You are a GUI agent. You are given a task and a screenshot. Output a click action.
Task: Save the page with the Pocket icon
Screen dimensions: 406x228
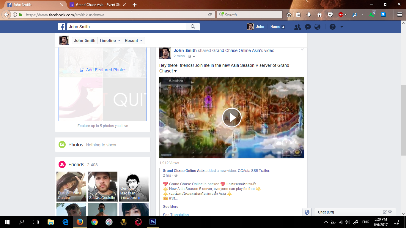click(330, 15)
